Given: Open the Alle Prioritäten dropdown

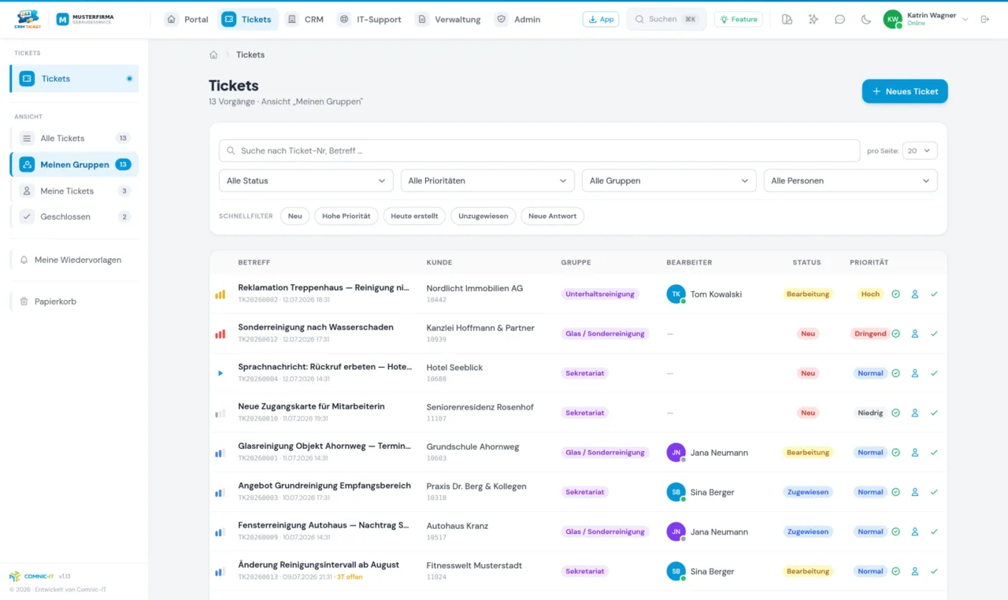Looking at the screenshot, I should pyautogui.click(x=487, y=180).
